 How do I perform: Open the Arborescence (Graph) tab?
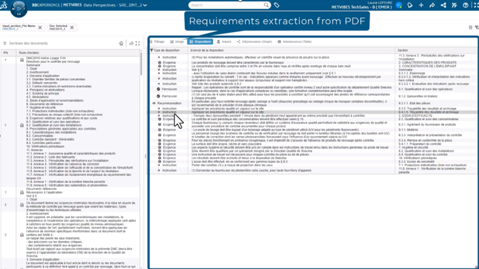(255, 42)
